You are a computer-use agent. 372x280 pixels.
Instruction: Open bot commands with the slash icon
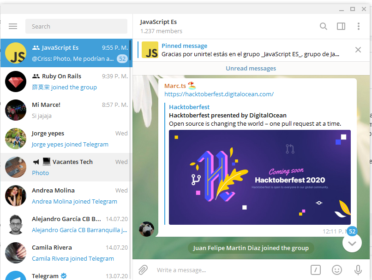tap(316, 270)
